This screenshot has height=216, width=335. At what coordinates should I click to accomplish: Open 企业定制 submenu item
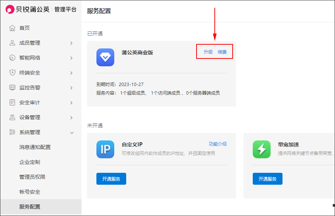click(x=30, y=162)
